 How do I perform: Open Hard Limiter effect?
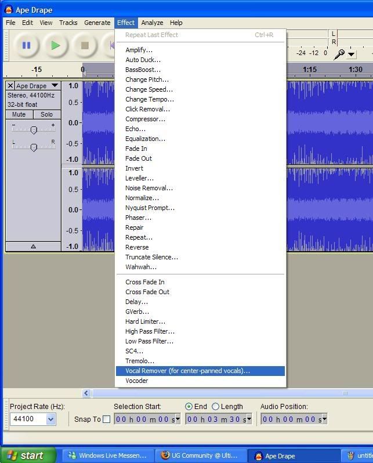(x=200, y=321)
